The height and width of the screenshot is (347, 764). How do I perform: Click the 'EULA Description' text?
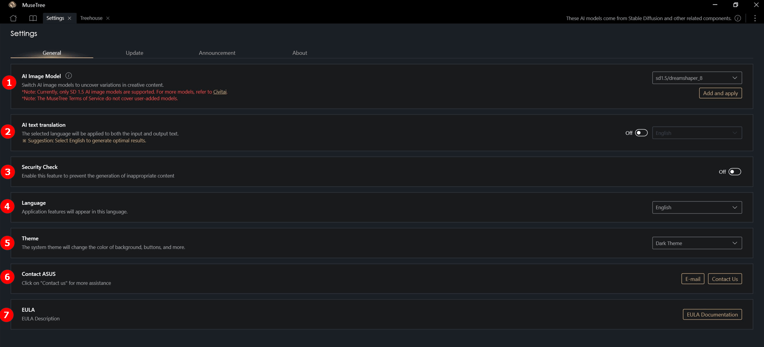tap(41, 319)
